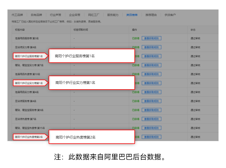
Task: Click 查看获取规则 for 泡澡用品服务榜 第3名
Action: (x=151, y=38)
